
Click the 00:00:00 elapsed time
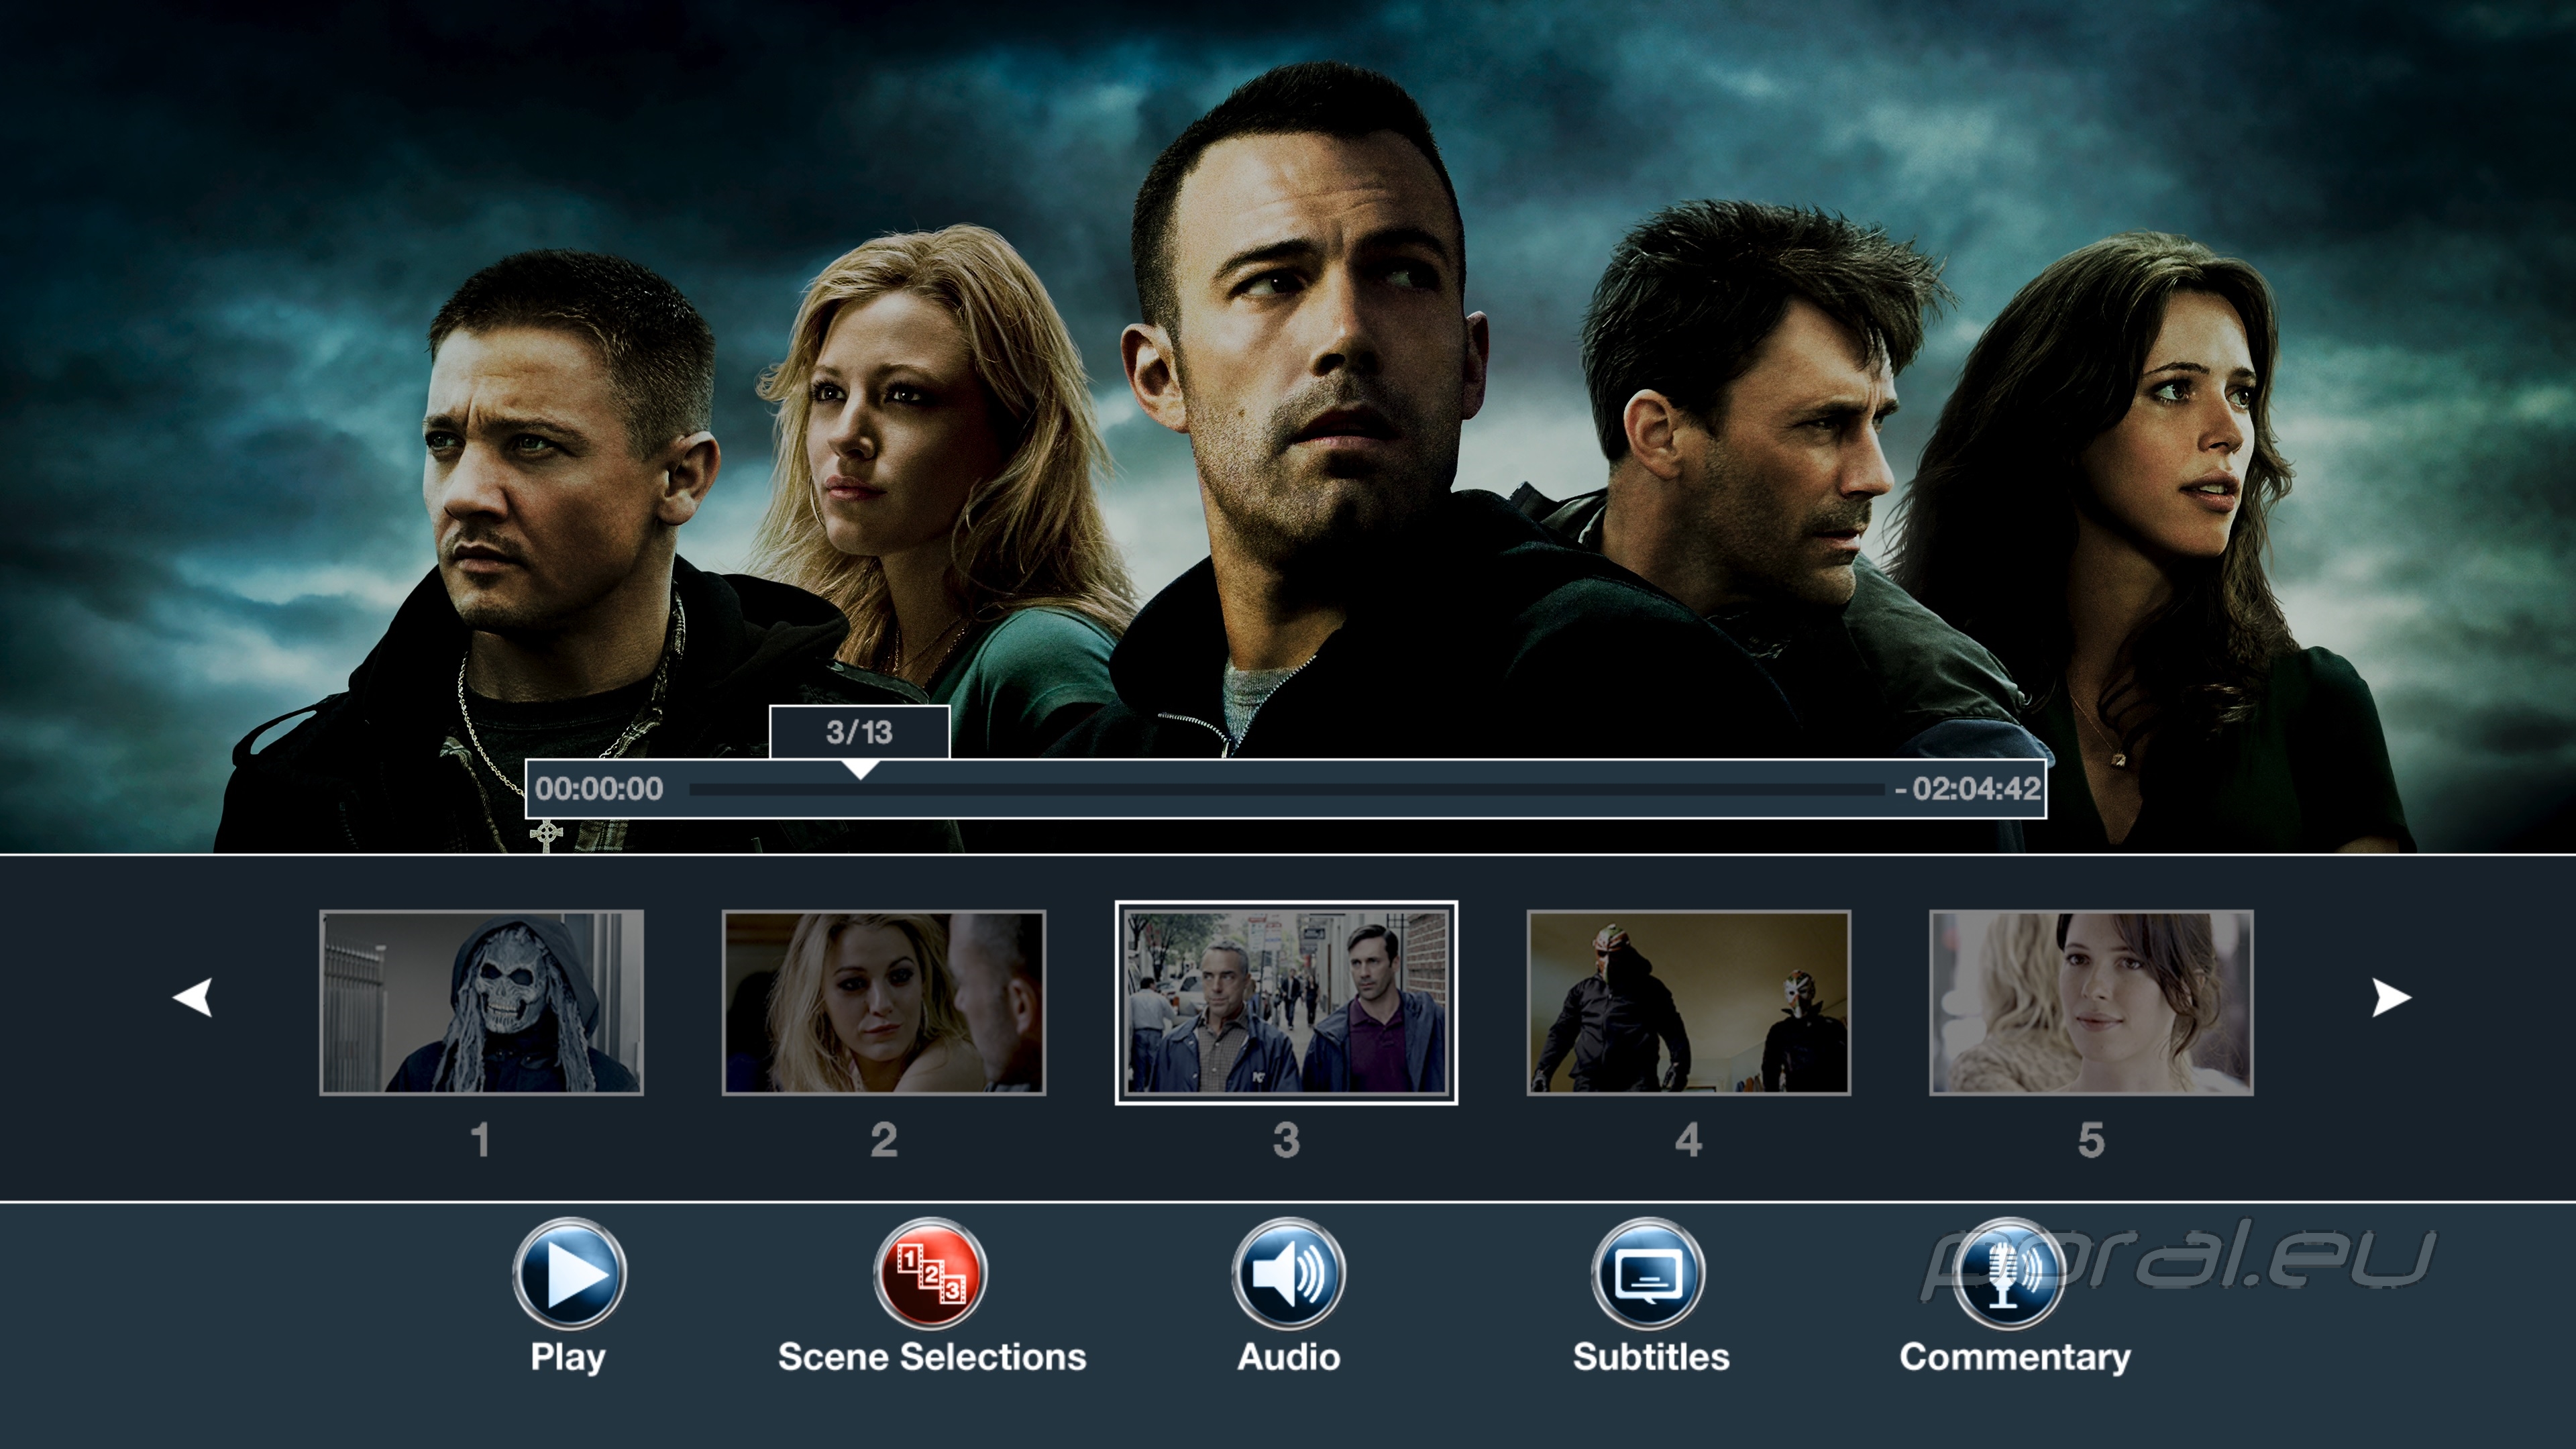599,789
